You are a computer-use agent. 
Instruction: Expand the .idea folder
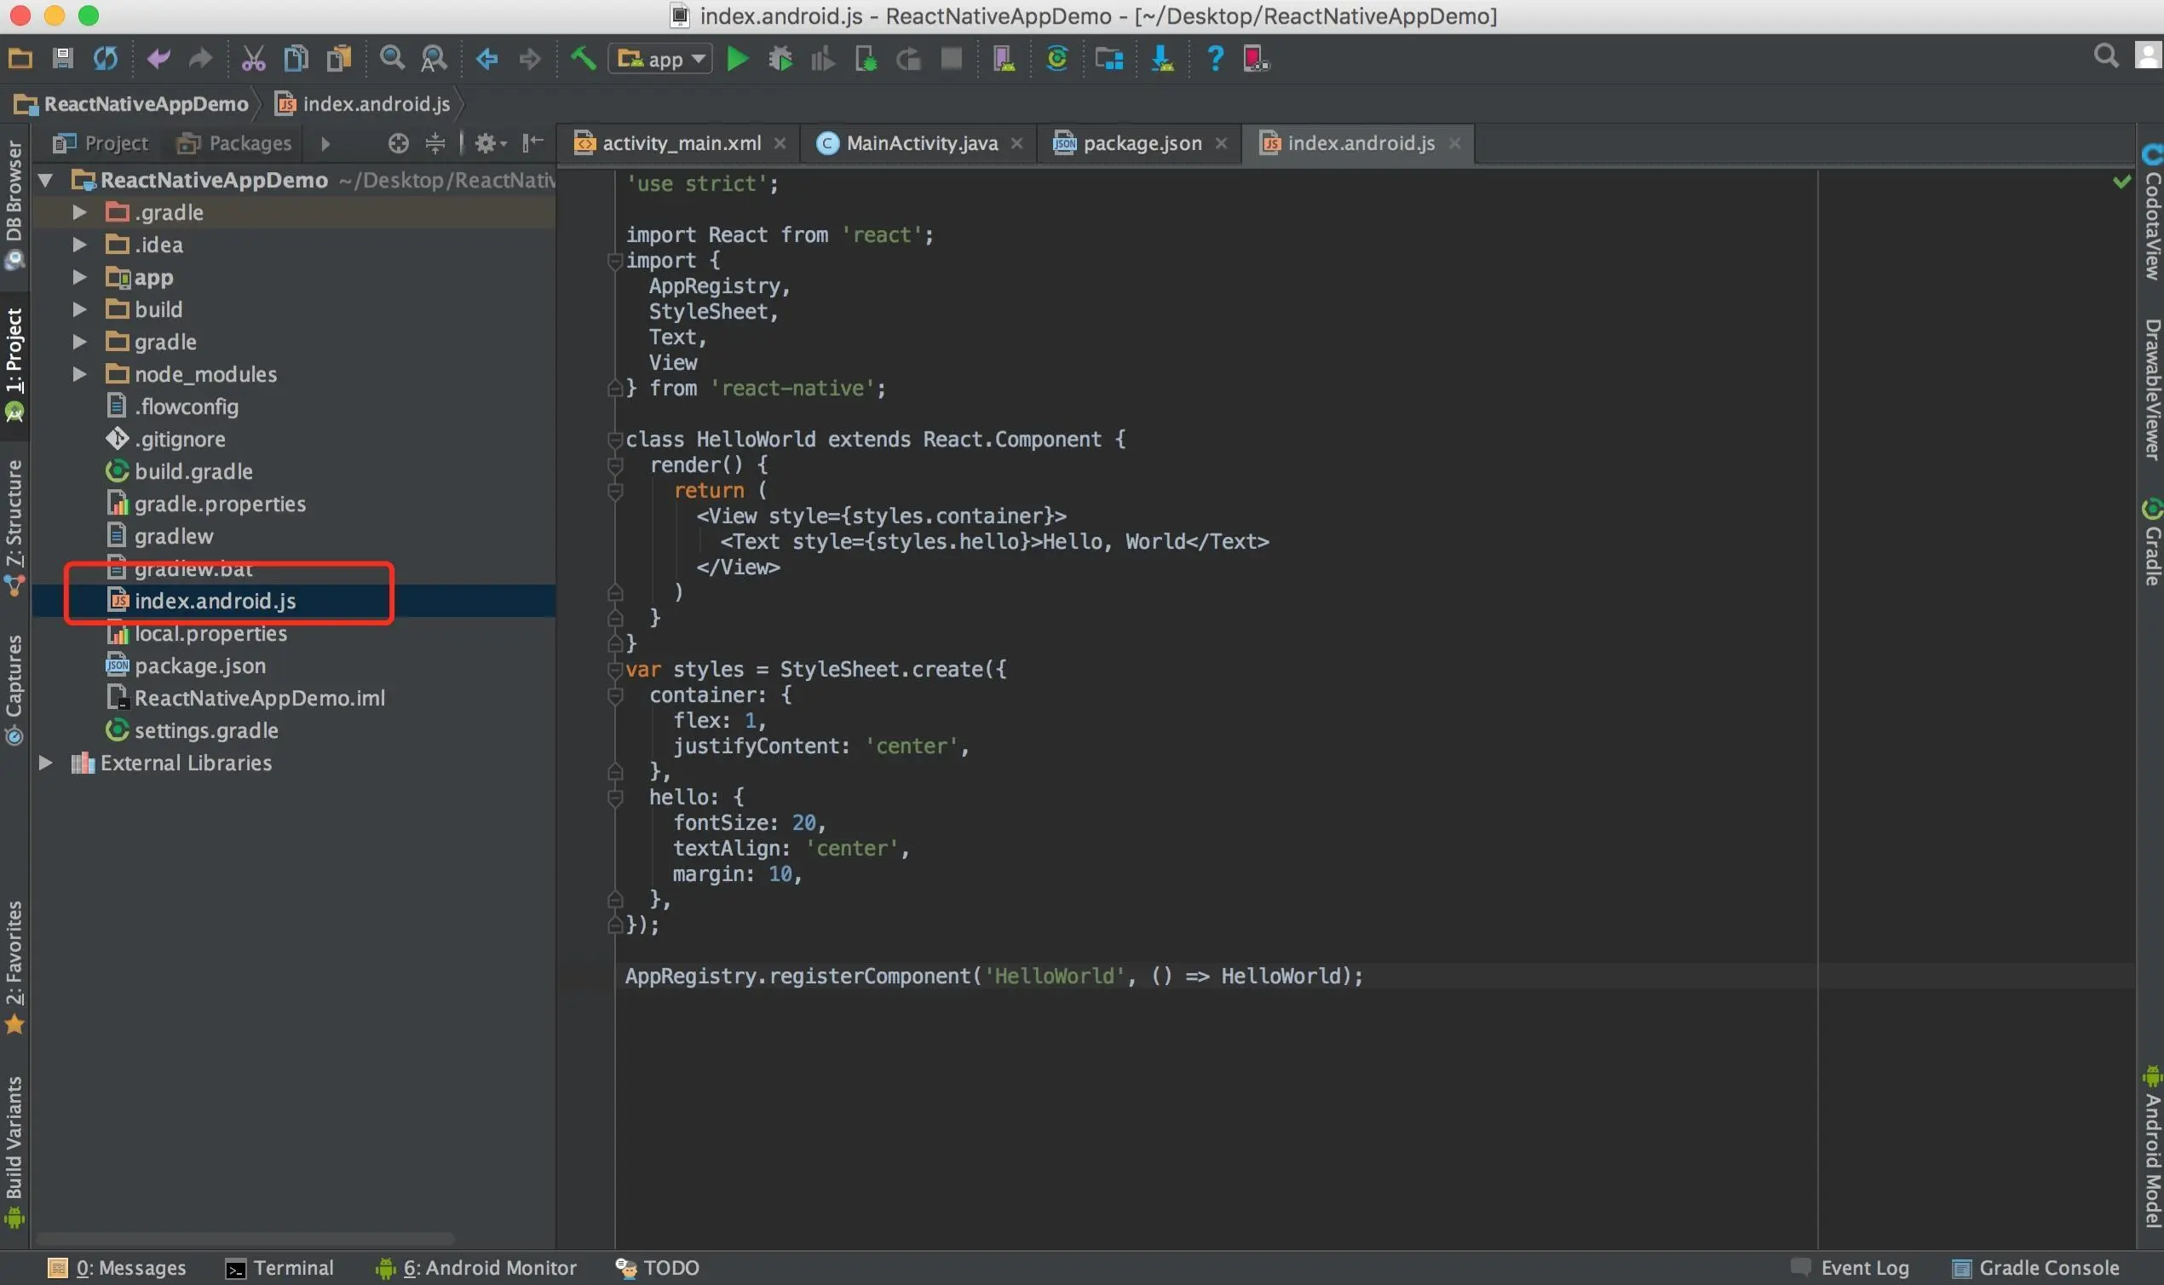(79, 245)
